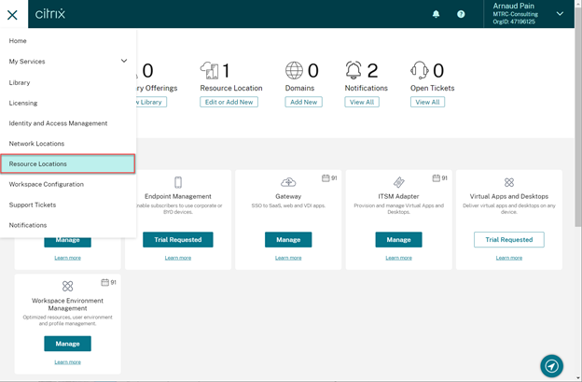This screenshot has height=382, width=582.
Task: Open Learn more link under ITSM Adapter
Action: coord(398,258)
